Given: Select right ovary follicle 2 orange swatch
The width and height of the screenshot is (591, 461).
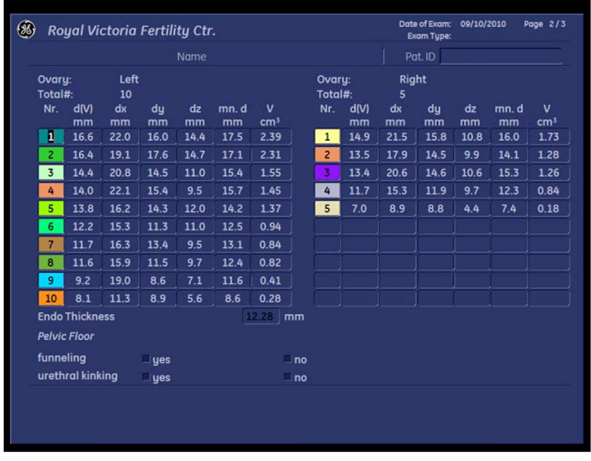Looking at the screenshot, I should [x=327, y=155].
